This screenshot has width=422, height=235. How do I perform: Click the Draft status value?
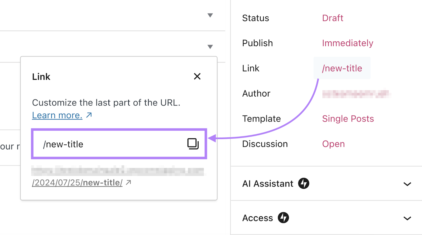333,18
